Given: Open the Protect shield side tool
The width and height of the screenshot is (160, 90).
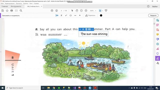Looking at the screenshot, I should [x=157, y=53].
